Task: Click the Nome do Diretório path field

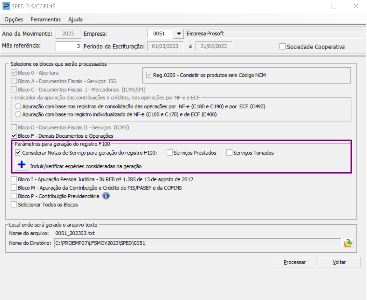Action: point(198,243)
